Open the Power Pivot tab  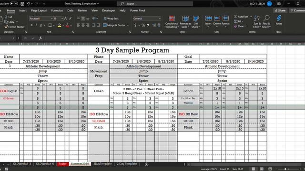click(138, 10)
